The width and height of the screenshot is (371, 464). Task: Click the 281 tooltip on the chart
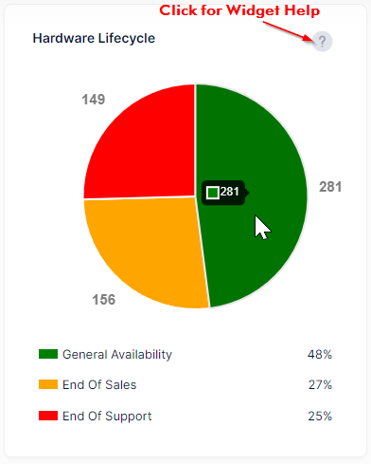click(x=225, y=193)
